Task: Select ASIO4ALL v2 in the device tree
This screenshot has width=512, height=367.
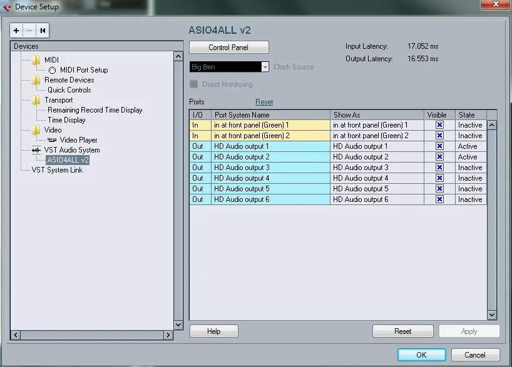Action: pyautogui.click(x=68, y=160)
